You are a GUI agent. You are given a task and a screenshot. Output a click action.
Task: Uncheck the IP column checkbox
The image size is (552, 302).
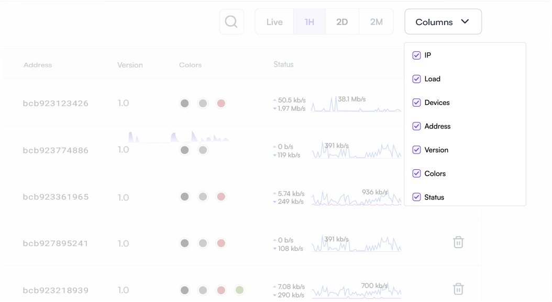(416, 55)
